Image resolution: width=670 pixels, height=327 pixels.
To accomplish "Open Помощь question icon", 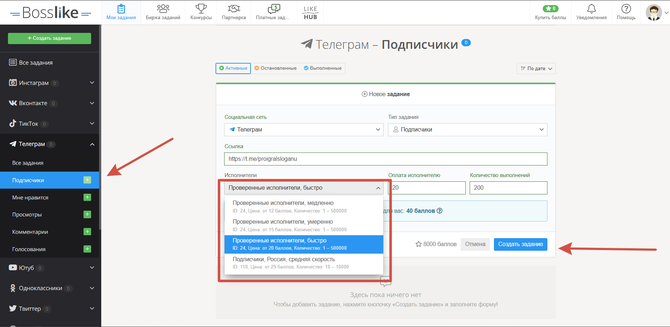I will tap(626, 9).
